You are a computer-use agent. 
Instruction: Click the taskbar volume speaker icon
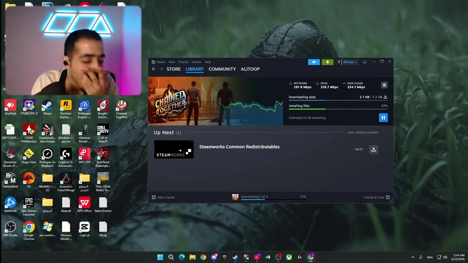(445, 257)
